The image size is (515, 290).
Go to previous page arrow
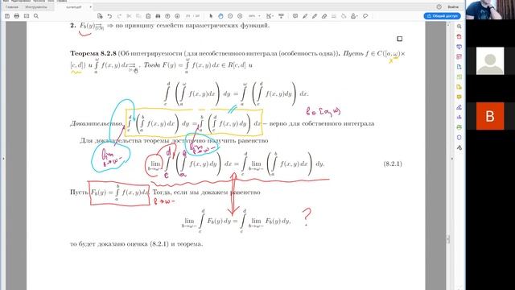point(167,16)
